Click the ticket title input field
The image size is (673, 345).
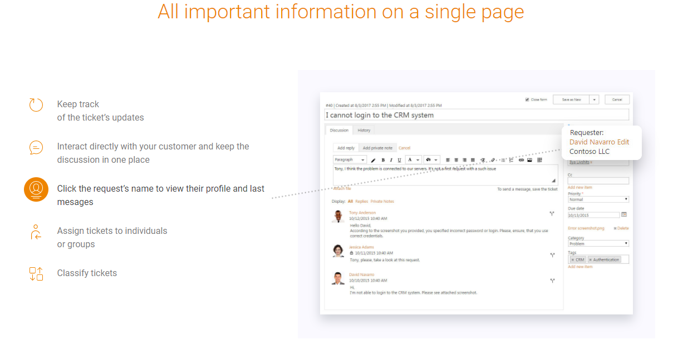tap(477, 115)
